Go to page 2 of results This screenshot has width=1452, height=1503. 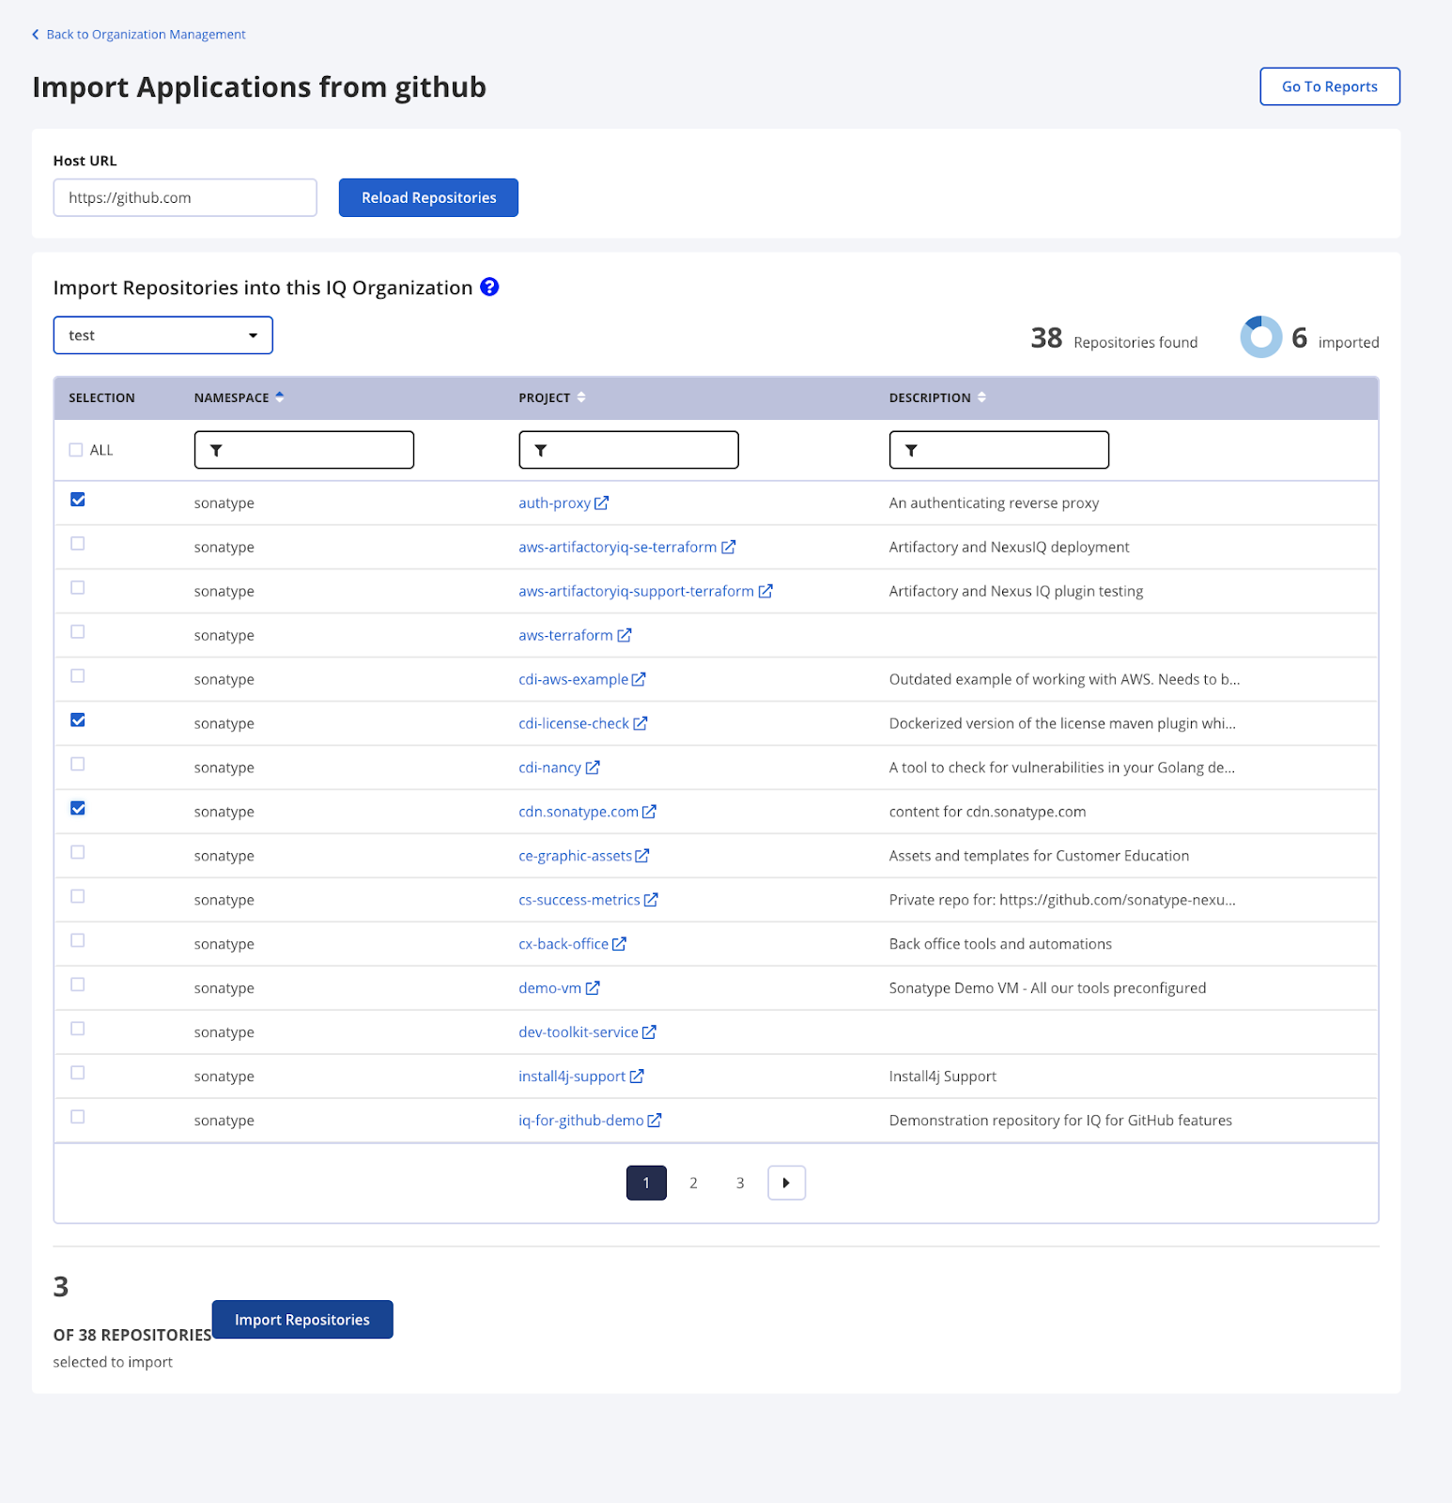[693, 1183]
